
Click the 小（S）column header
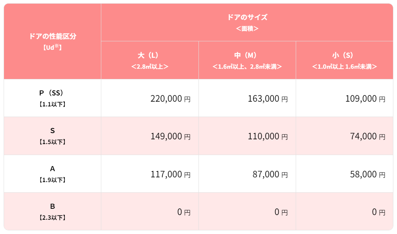[345, 60]
